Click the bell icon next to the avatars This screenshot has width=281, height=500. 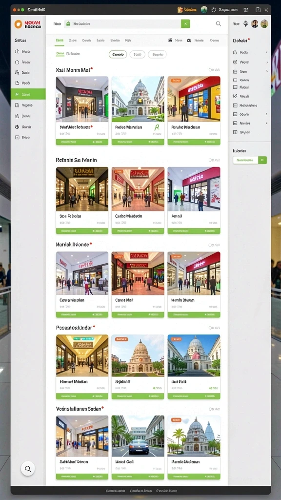tap(246, 23)
